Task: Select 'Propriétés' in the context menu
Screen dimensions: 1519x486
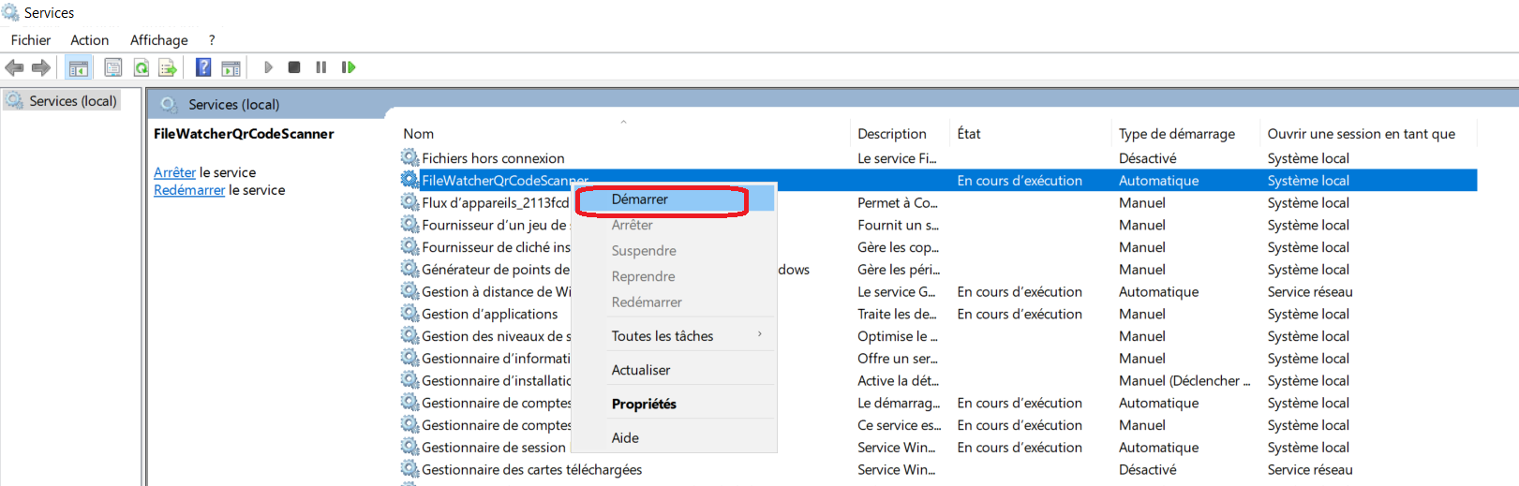Action: pos(644,404)
